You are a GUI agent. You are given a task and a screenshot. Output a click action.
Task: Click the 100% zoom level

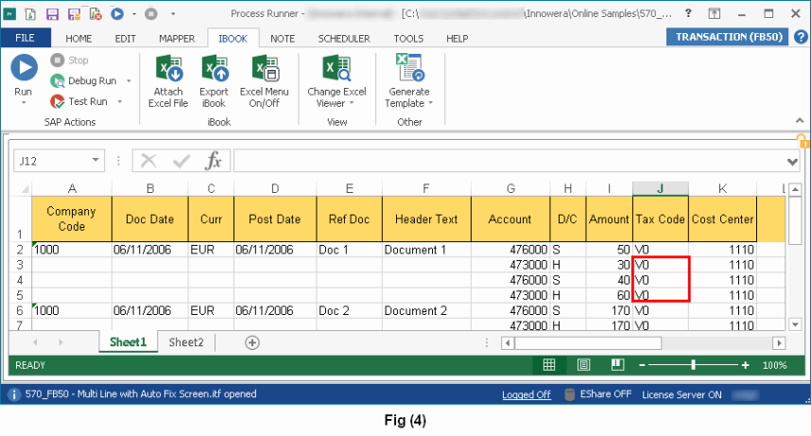(774, 365)
